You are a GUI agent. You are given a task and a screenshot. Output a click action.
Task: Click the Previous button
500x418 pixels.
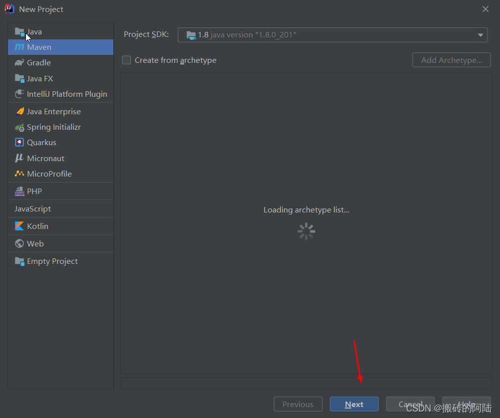(298, 404)
